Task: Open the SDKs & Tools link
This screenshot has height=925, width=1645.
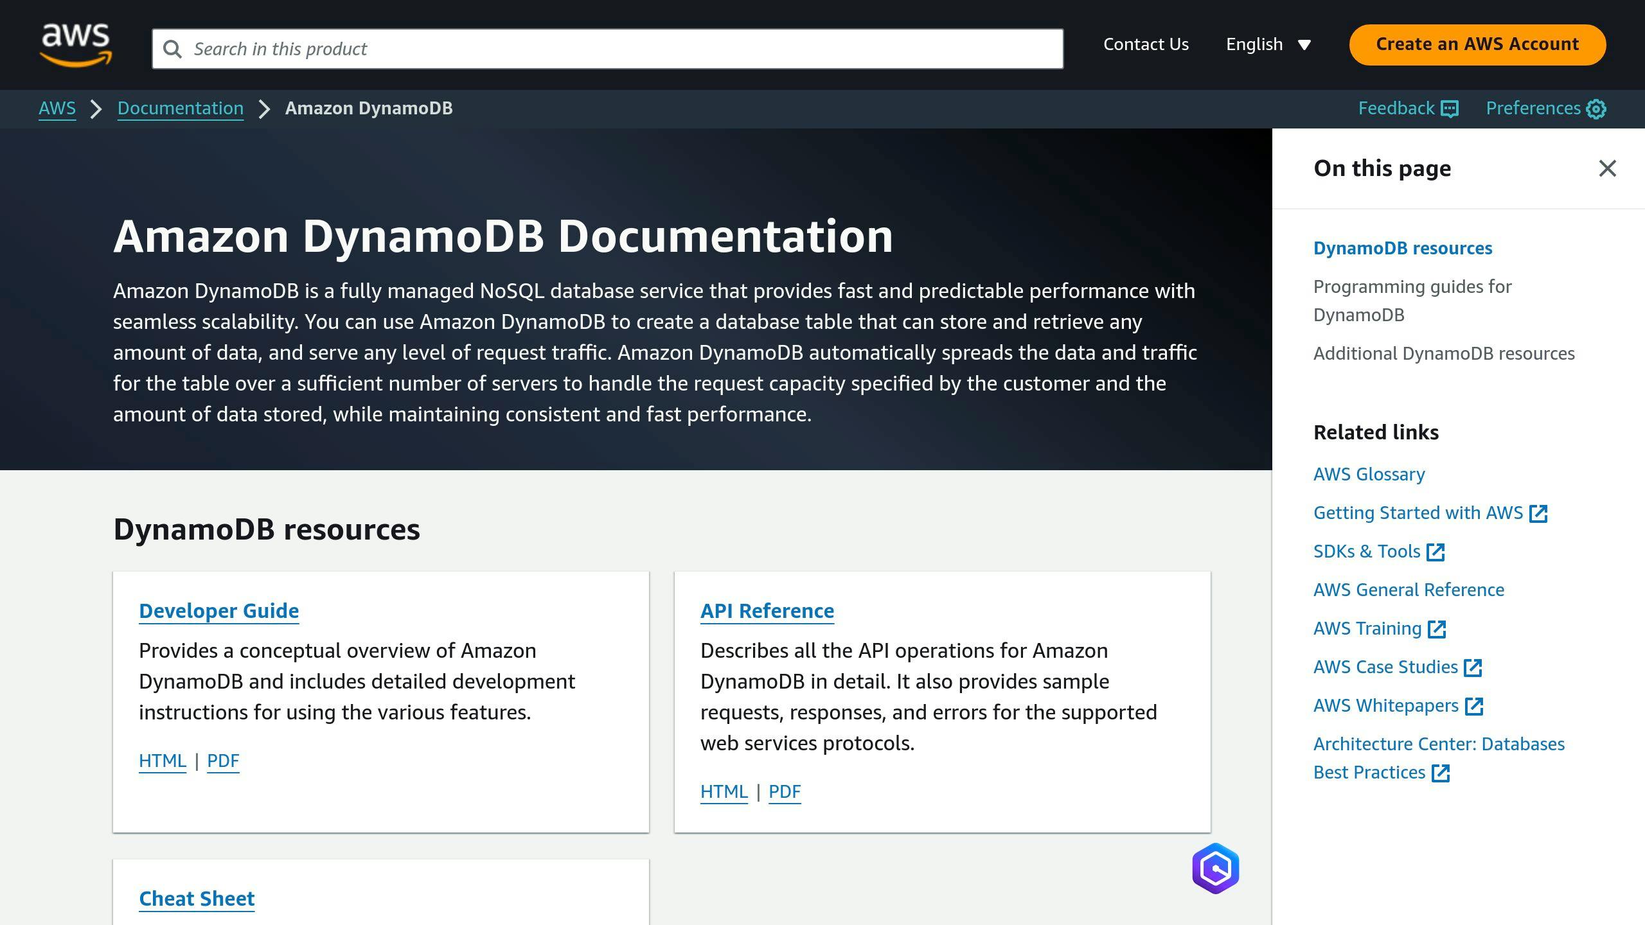Action: coord(1367,551)
